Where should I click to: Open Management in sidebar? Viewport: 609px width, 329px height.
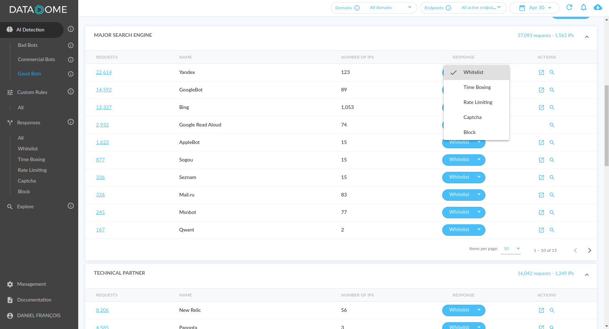[x=31, y=284]
